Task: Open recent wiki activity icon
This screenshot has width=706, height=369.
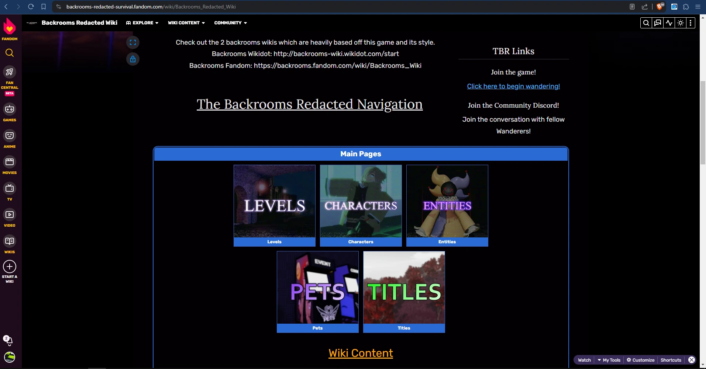Action: 669,22
